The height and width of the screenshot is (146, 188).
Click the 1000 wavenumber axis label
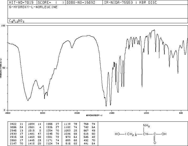(x=146, y=113)
